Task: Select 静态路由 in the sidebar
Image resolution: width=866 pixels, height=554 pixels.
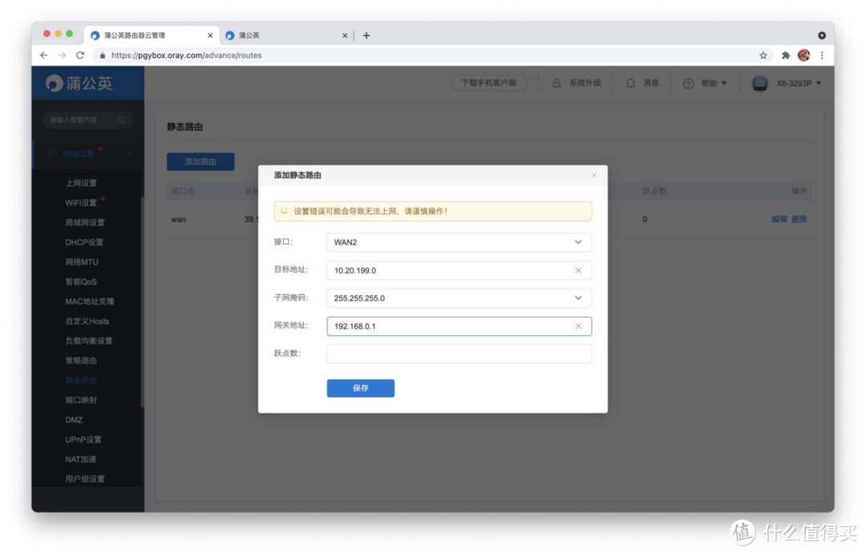Action: (80, 380)
